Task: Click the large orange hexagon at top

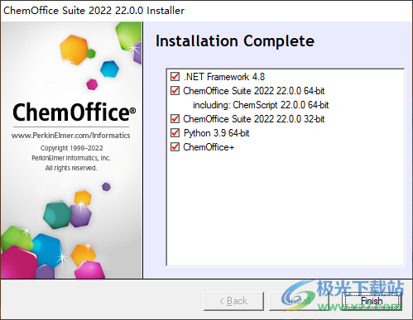Action: [x=74, y=50]
